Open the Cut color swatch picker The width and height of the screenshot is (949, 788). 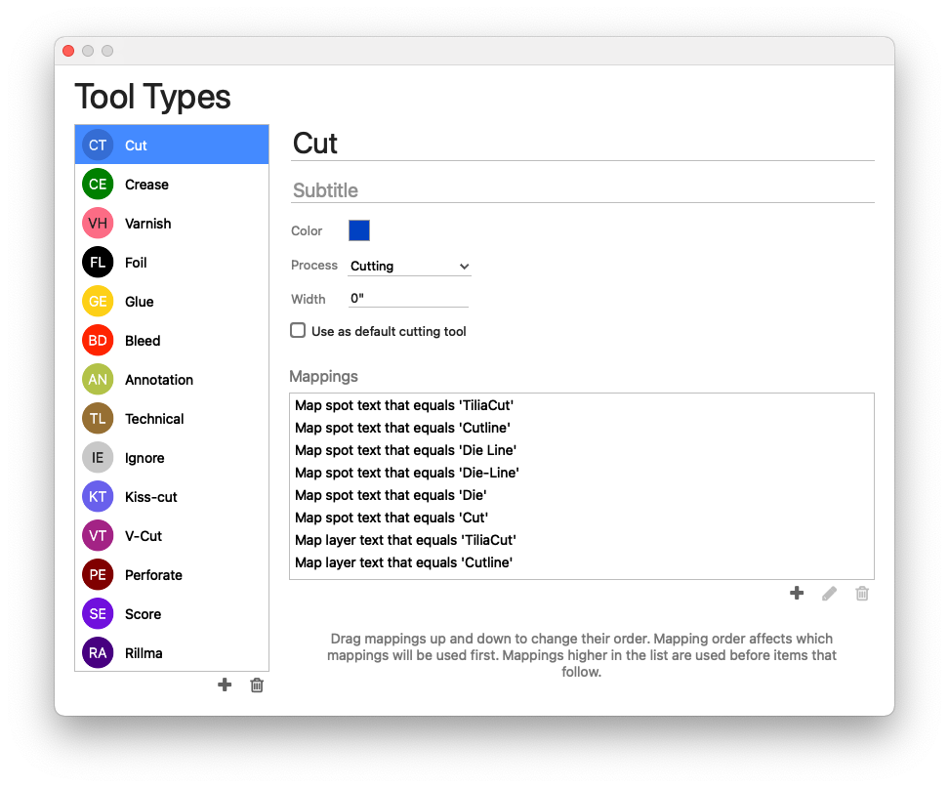[x=359, y=230]
